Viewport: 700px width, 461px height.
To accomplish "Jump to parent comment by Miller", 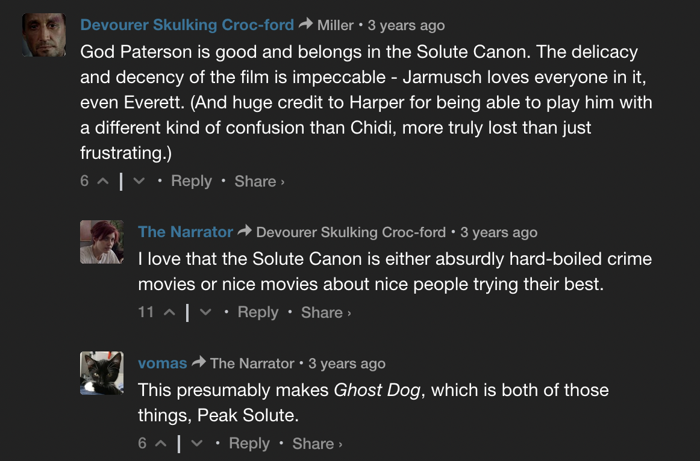I will [x=336, y=25].
